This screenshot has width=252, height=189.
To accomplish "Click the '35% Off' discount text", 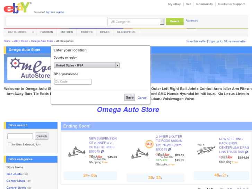I will pyautogui.click(x=162, y=160).
